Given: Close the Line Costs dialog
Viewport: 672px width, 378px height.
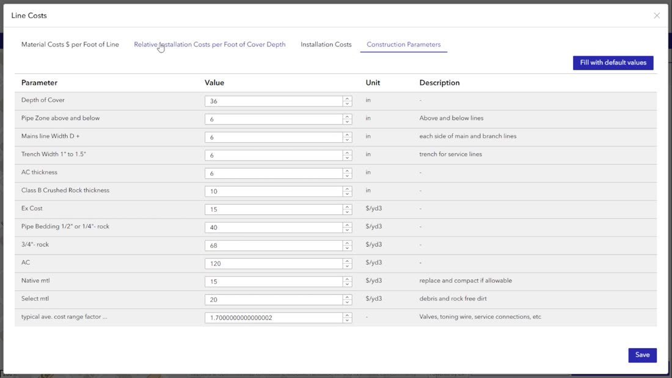Looking at the screenshot, I should click(657, 15).
